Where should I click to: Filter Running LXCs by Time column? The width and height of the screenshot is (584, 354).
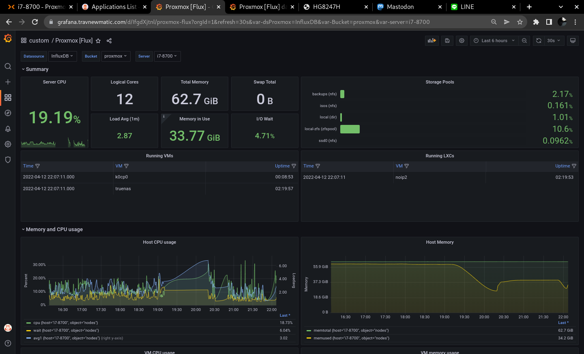[318, 166]
